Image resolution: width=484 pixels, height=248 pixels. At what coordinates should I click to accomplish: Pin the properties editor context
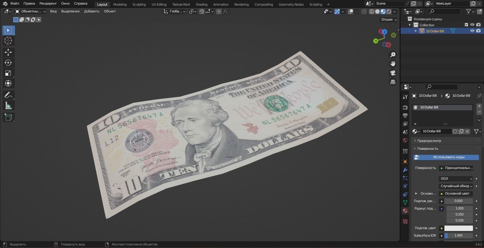click(x=479, y=96)
